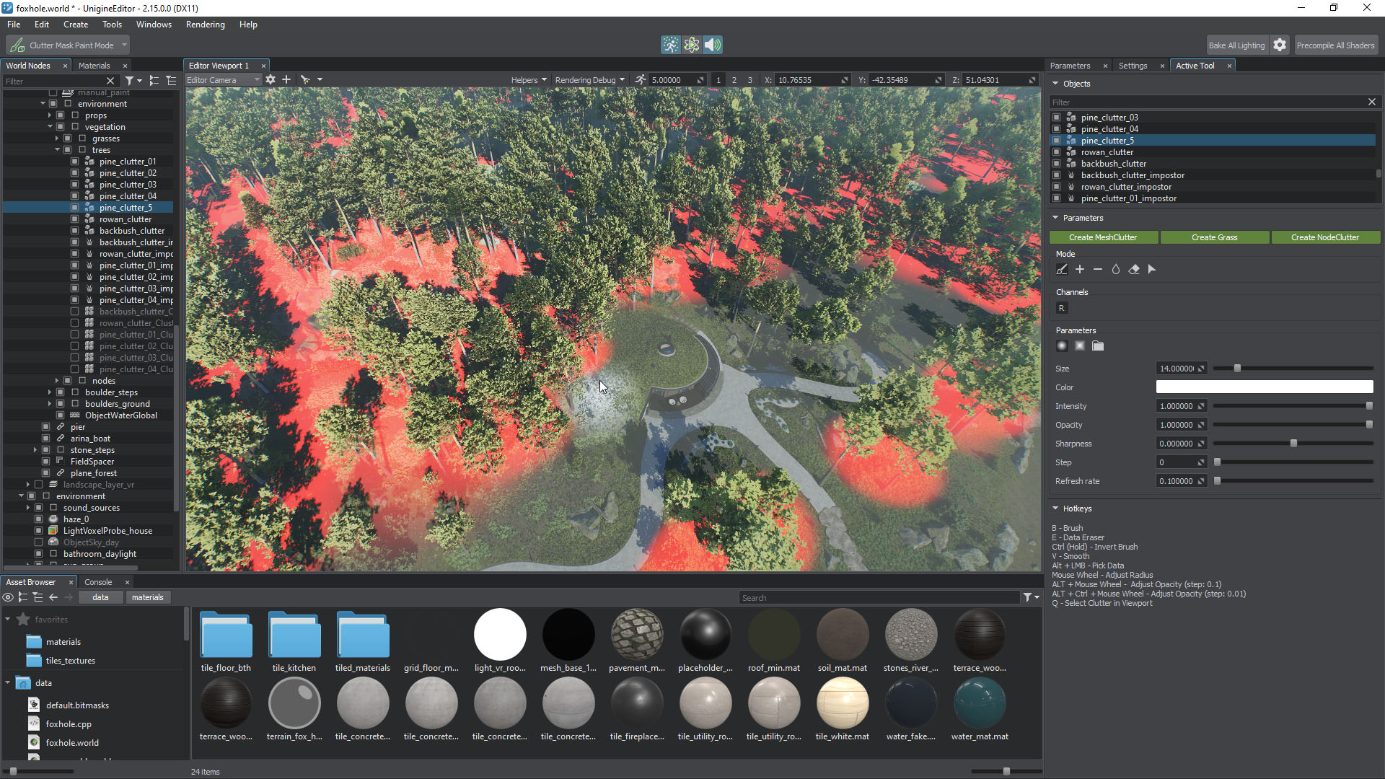Screen dimensions: 1385x779
Task: Click the plus add mode icon
Action: [x=1080, y=269]
